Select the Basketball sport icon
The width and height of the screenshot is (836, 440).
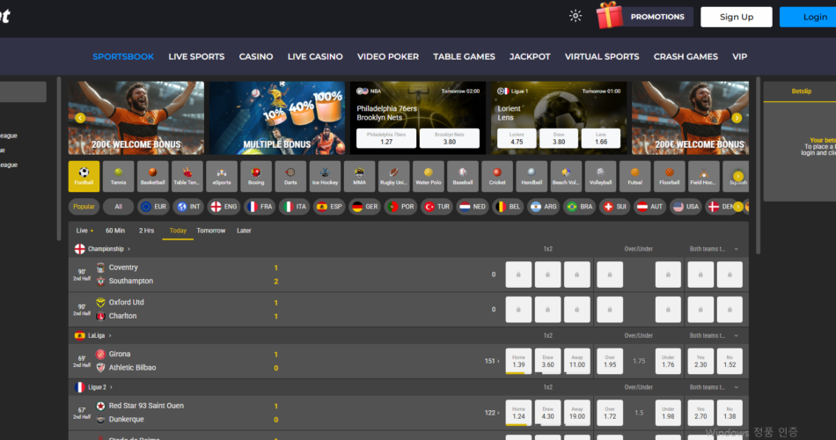pyautogui.click(x=152, y=176)
